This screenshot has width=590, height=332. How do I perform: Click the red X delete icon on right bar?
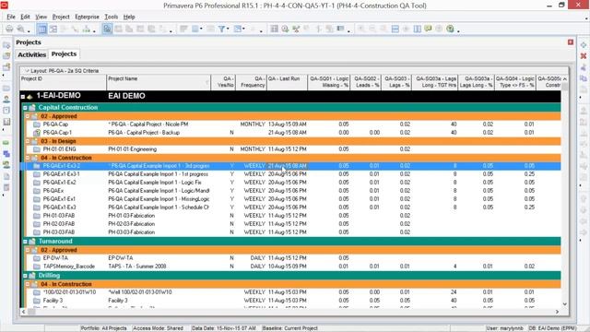click(584, 56)
